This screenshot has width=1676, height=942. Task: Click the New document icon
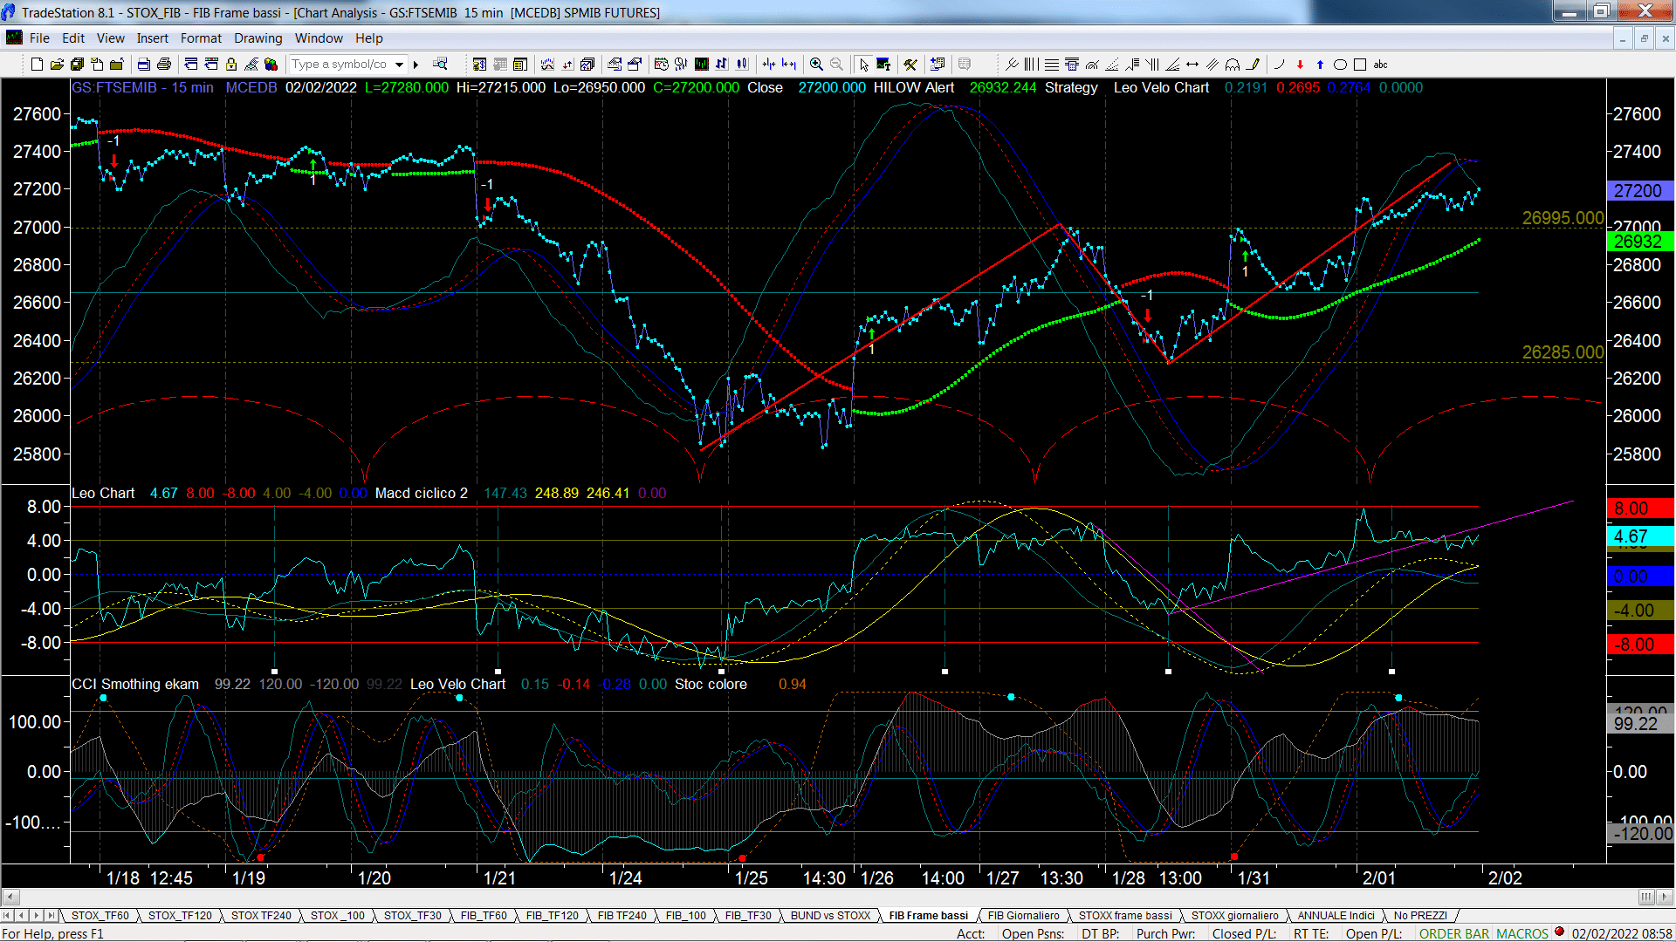tap(37, 65)
